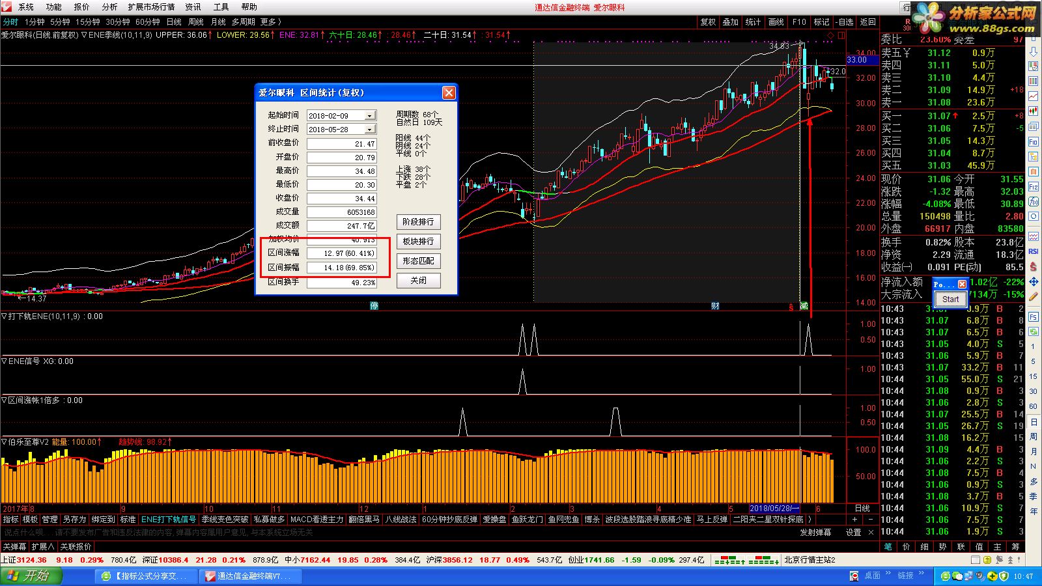Click the FS icon in right sidebar
The height and width of the screenshot is (586, 1042).
tap(1034, 317)
